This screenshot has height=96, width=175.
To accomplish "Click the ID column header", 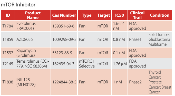I will 8,15.
